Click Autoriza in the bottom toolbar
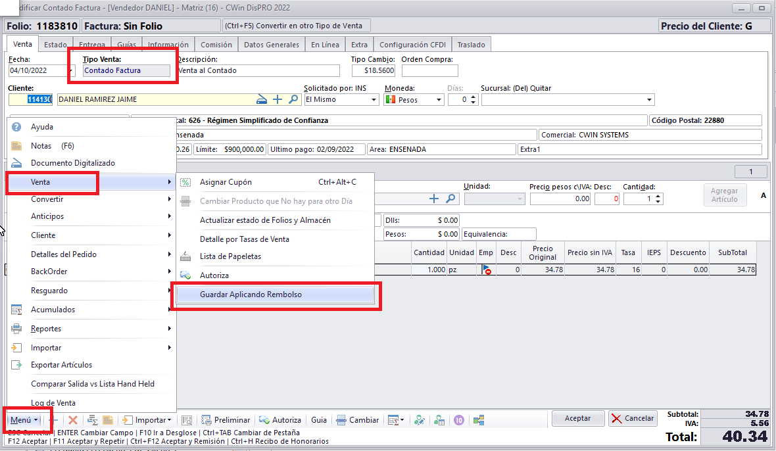776x451 pixels. (x=280, y=419)
